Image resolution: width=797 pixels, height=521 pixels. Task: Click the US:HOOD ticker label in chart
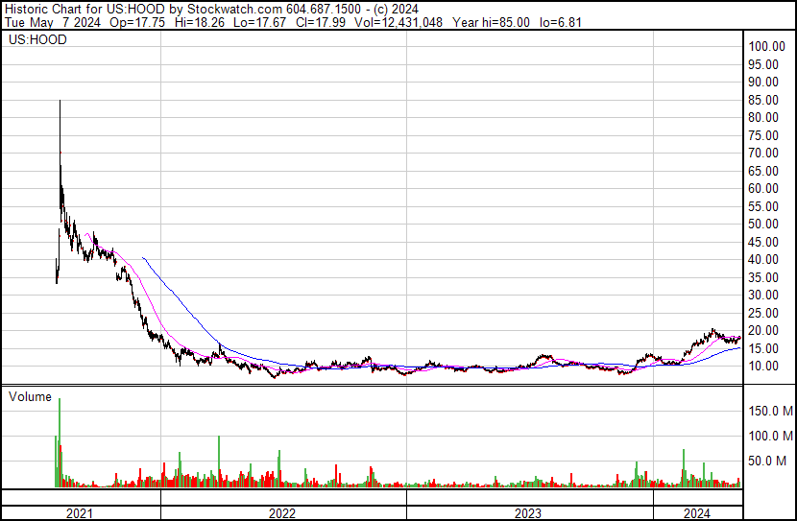37,39
